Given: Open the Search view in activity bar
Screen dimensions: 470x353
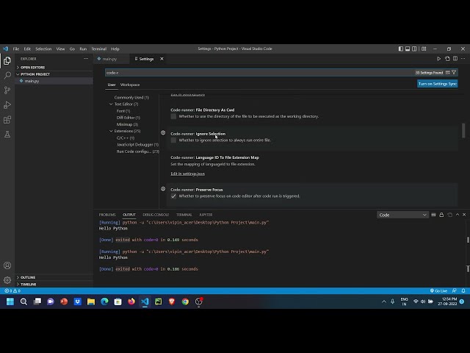Looking at the screenshot, I should tap(7, 75).
